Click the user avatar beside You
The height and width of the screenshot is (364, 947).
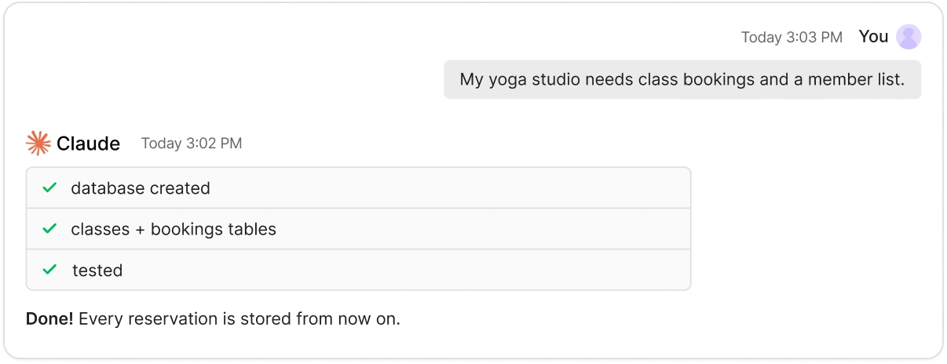coord(909,37)
